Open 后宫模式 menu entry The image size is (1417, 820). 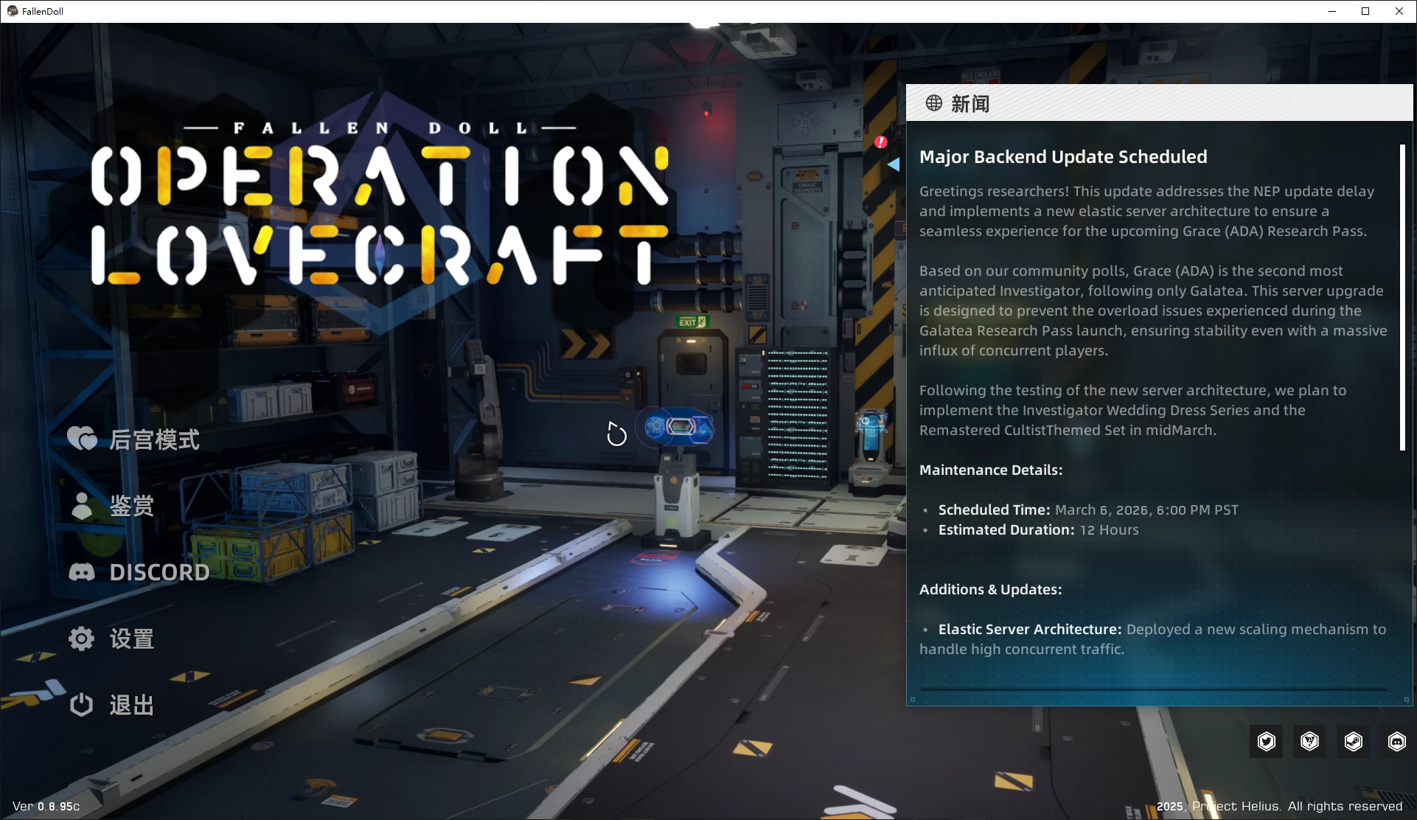click(154, 439)
